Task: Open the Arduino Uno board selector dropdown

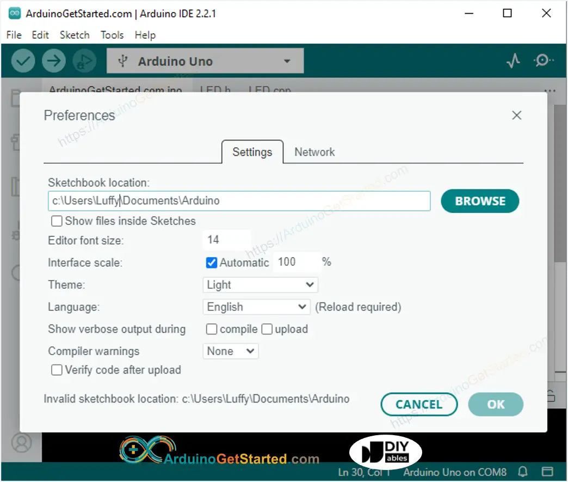Action: pos(205,60)
